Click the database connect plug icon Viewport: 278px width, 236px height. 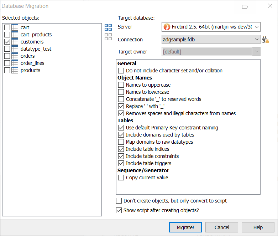tap(265, 40)
